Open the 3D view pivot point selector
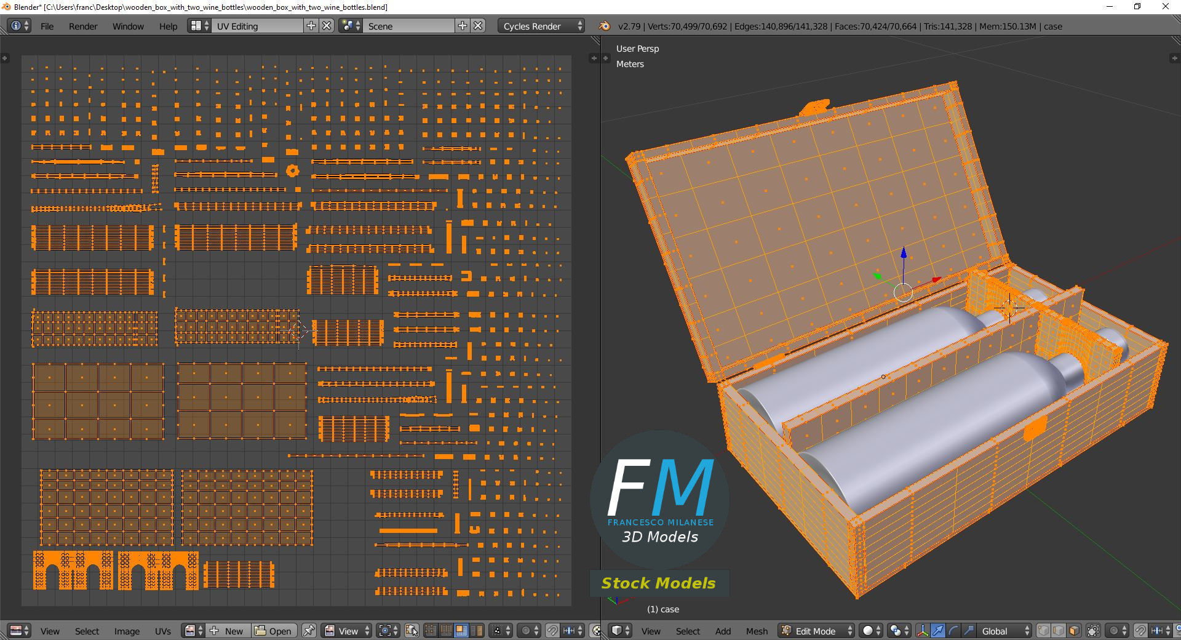The width and height of the screenshot is (1181, 640). 899,631
